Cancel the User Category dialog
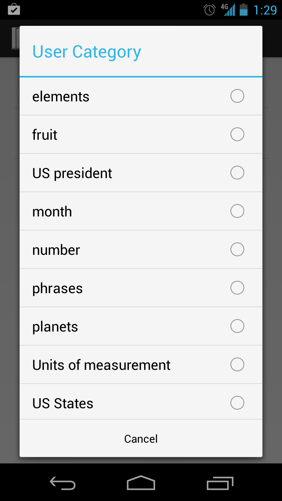Viewport: 282px width, 501px height. tap(141, 439)
